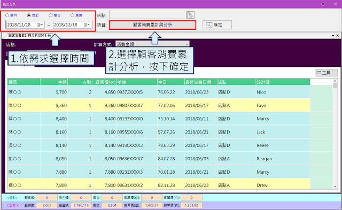Viewport: 342px width, 210px height.
Task: Select the phone cell 09807XXXX7
Action: [137, 105]
